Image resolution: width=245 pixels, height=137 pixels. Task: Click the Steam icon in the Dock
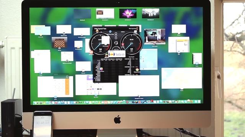(x=145, y=102)
